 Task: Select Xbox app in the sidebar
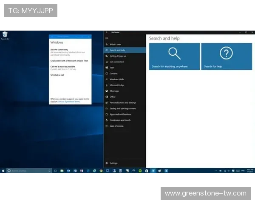pyautogui.click(x=114, y=91)
